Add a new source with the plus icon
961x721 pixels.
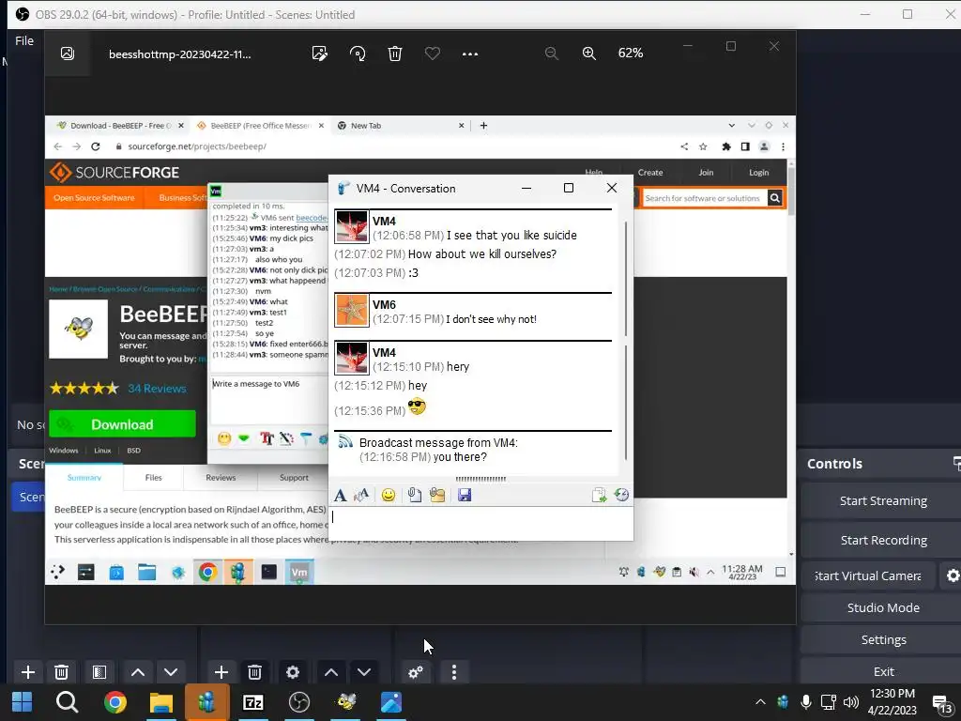point(221,672)
